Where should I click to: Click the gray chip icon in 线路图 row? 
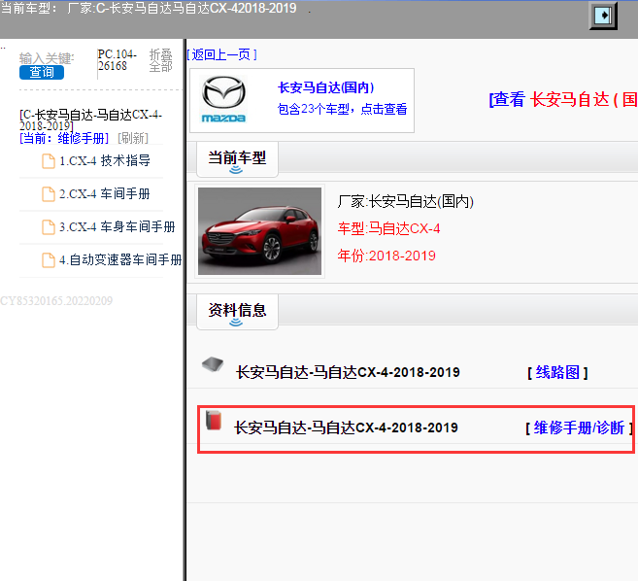click(x=213, y=364)
